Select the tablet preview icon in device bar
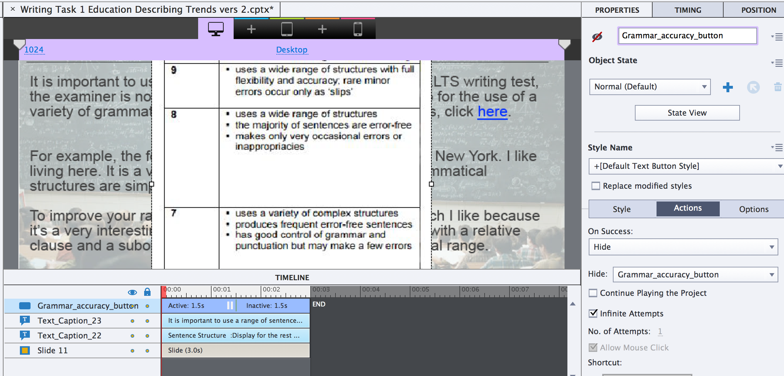Viewport: 784px width, 376px height. click(287, 28)
